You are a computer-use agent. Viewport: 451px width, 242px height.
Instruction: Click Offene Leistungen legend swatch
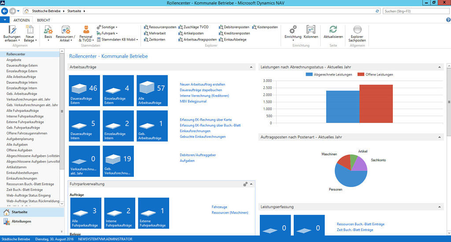(x=361, y=74)
